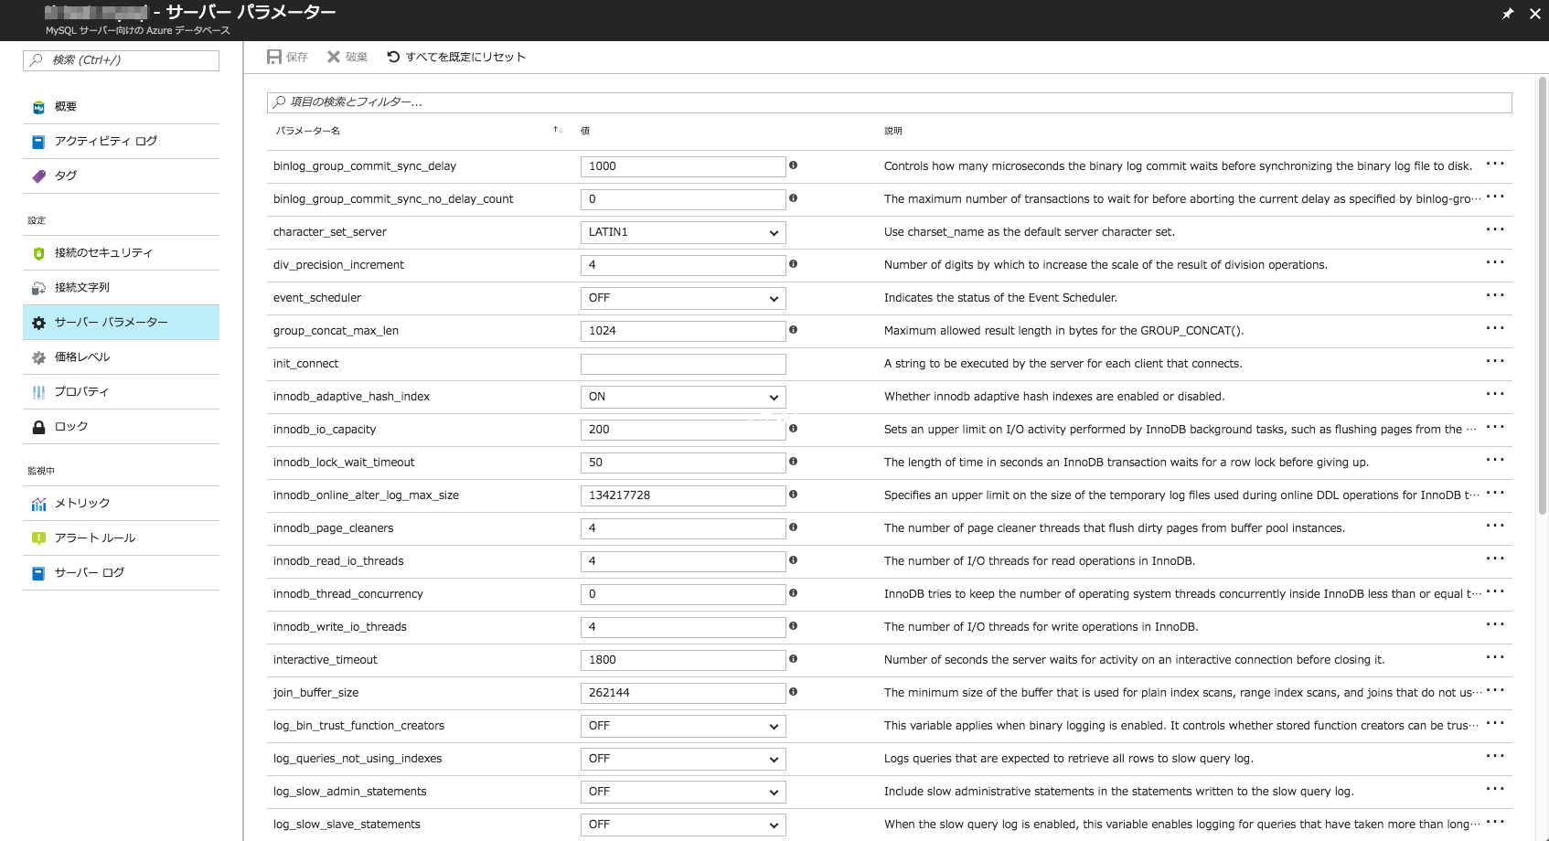Click info icon for binlog_group_commit_sync_no_delay_count
1549x841 pixels.
[x=793, y=198]
